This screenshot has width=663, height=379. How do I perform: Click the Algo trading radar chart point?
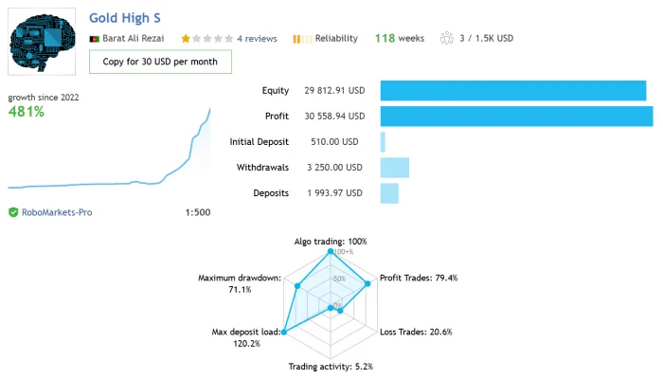point(331,251)
